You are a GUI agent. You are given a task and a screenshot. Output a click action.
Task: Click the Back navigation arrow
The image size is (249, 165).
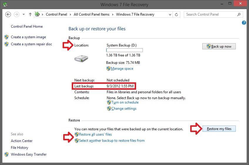(x=8, y=14)
